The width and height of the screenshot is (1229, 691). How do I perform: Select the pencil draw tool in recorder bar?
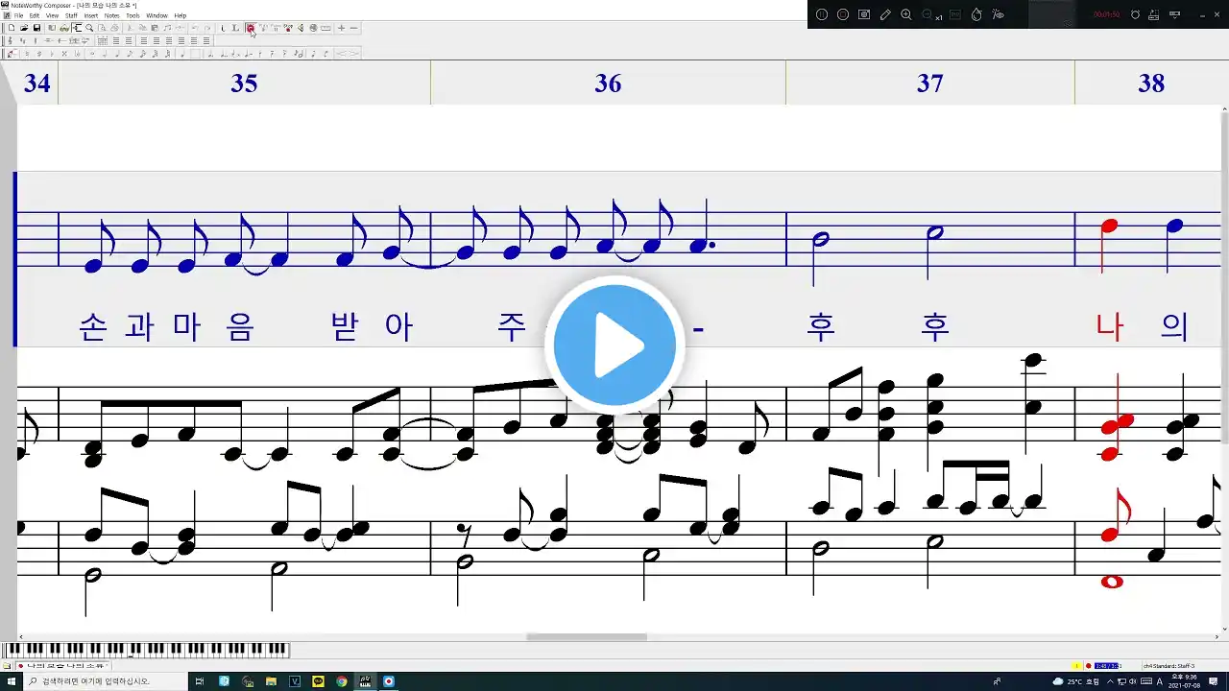coord(885,14)
